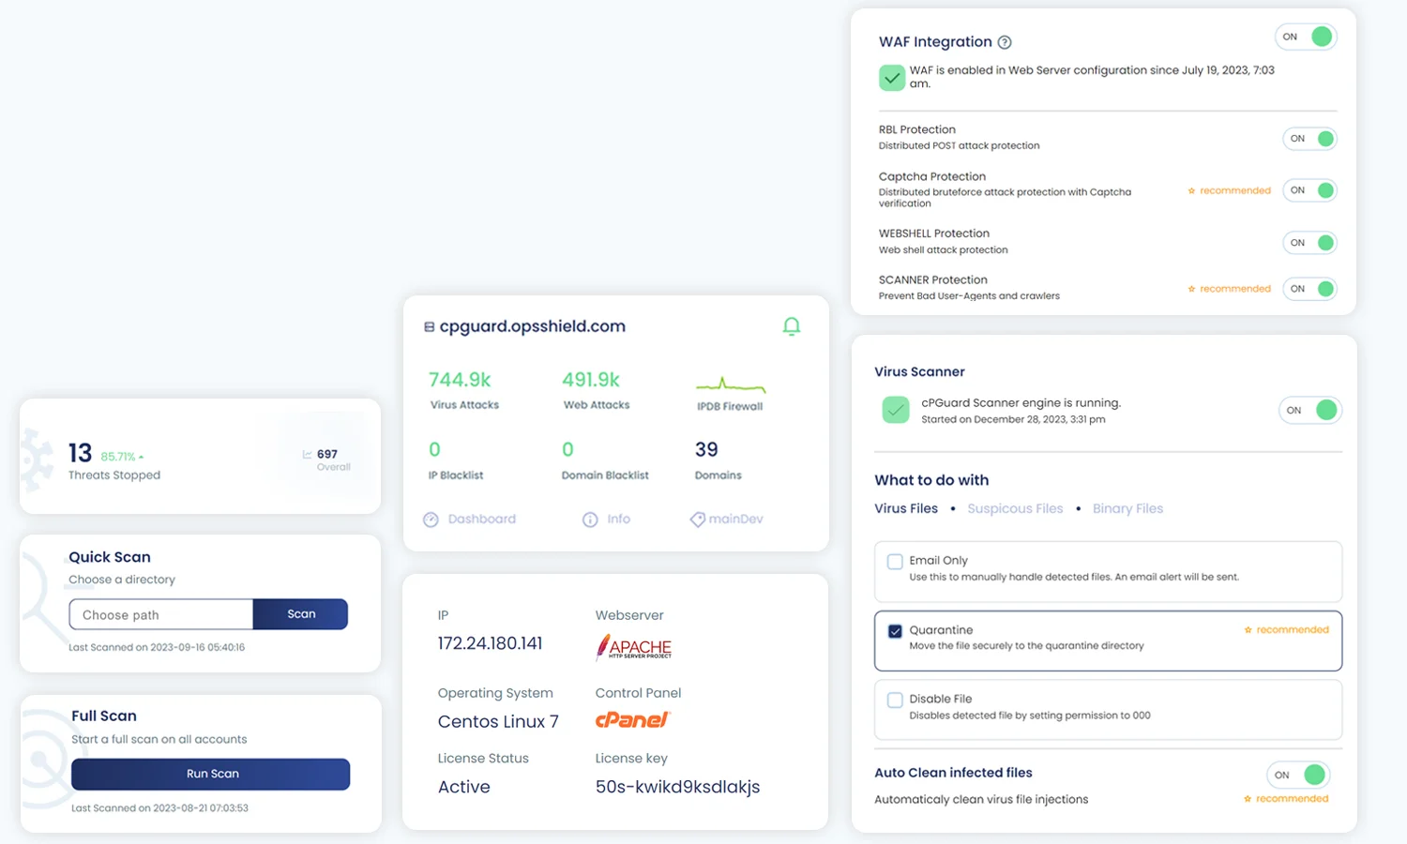Click the Quick Scan last scanned 2023-09-16 text
The width and height of the screenshot is (1407, 844).
point(157,647)
